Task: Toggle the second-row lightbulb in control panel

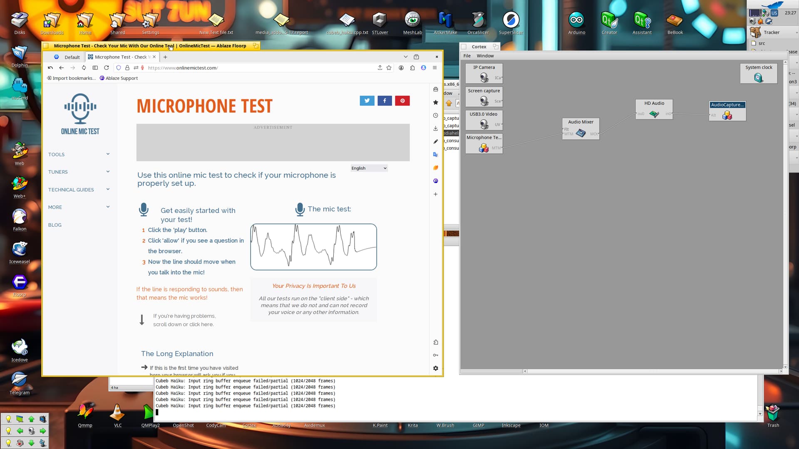Action: point(8,431)
